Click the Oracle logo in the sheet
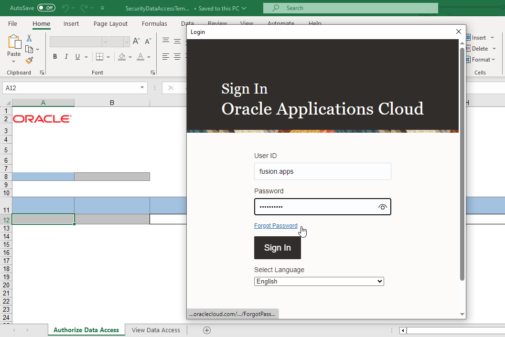This screenshot has height=337, width=505. coord(42,119)
